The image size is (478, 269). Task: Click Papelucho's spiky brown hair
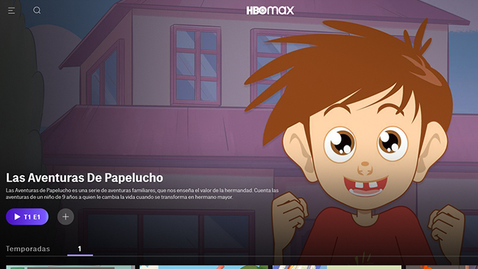357,57
